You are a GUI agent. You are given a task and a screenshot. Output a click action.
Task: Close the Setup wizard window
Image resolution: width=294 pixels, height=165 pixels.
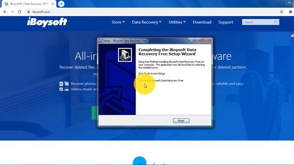206,40
